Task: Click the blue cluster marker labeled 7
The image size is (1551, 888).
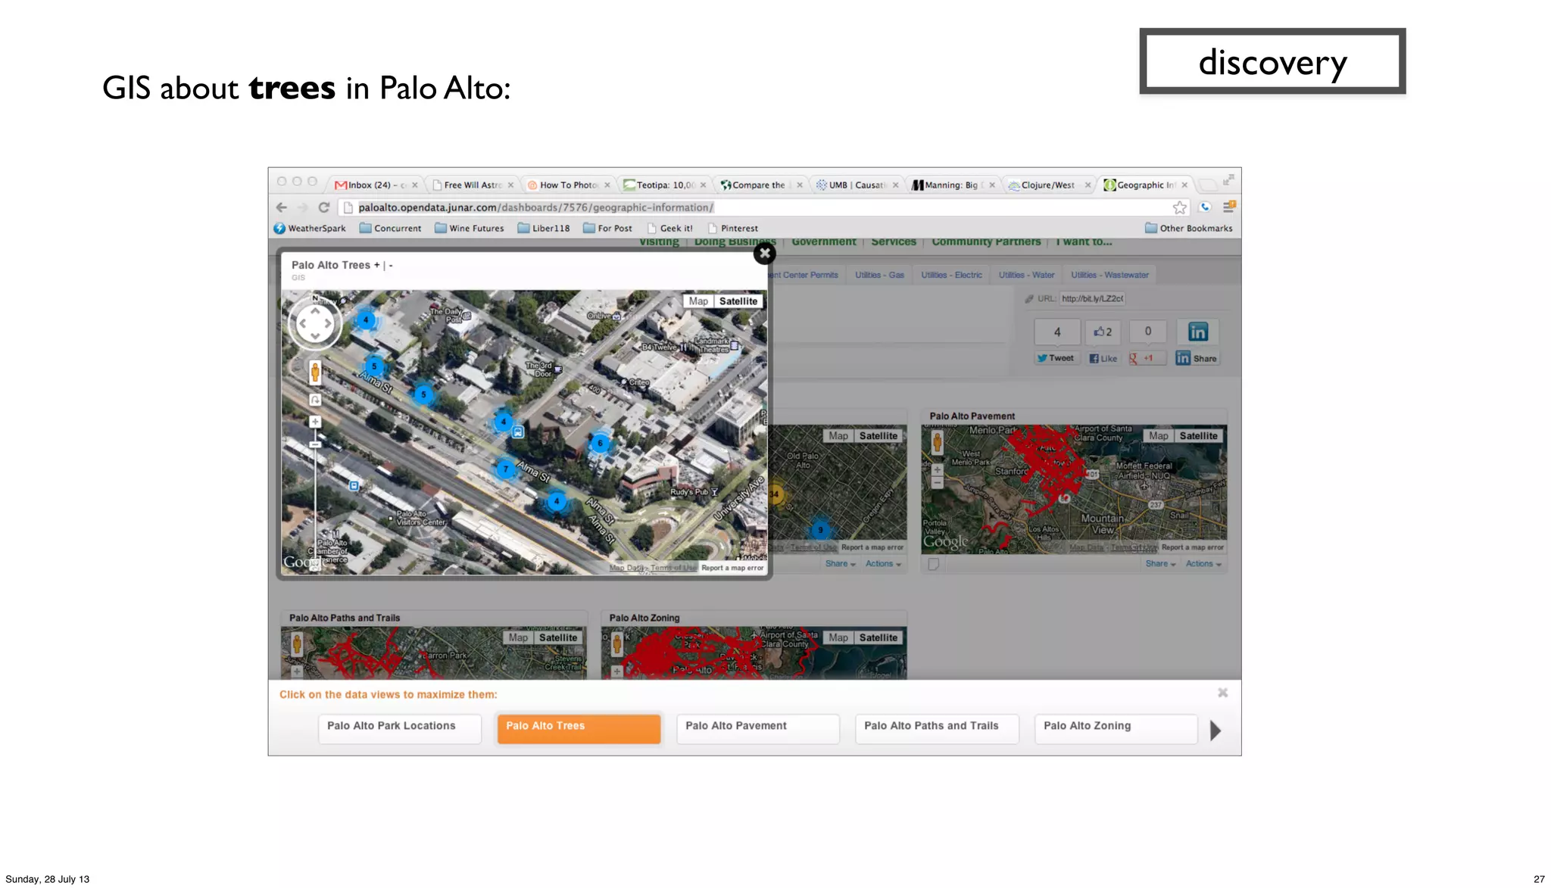Action: coord(506,469)
